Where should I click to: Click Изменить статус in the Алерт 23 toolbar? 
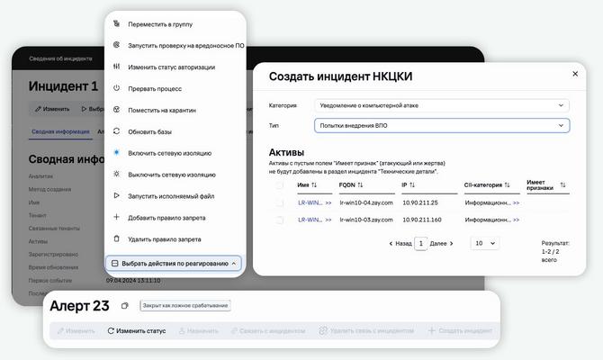137,331
